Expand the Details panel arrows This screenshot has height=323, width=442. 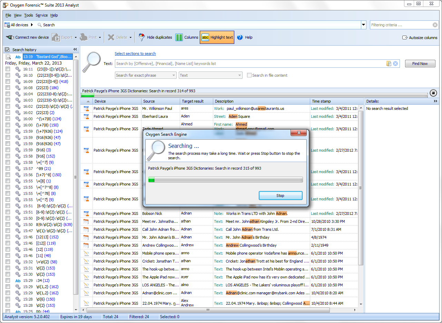(435, 101)
